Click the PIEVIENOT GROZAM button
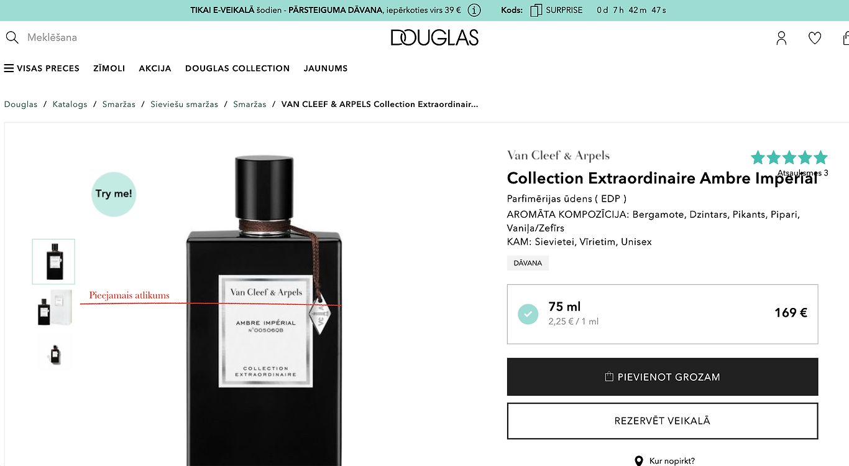Image resolution: width=849 pixels, height=466 pixels. [x=663, y=377]
